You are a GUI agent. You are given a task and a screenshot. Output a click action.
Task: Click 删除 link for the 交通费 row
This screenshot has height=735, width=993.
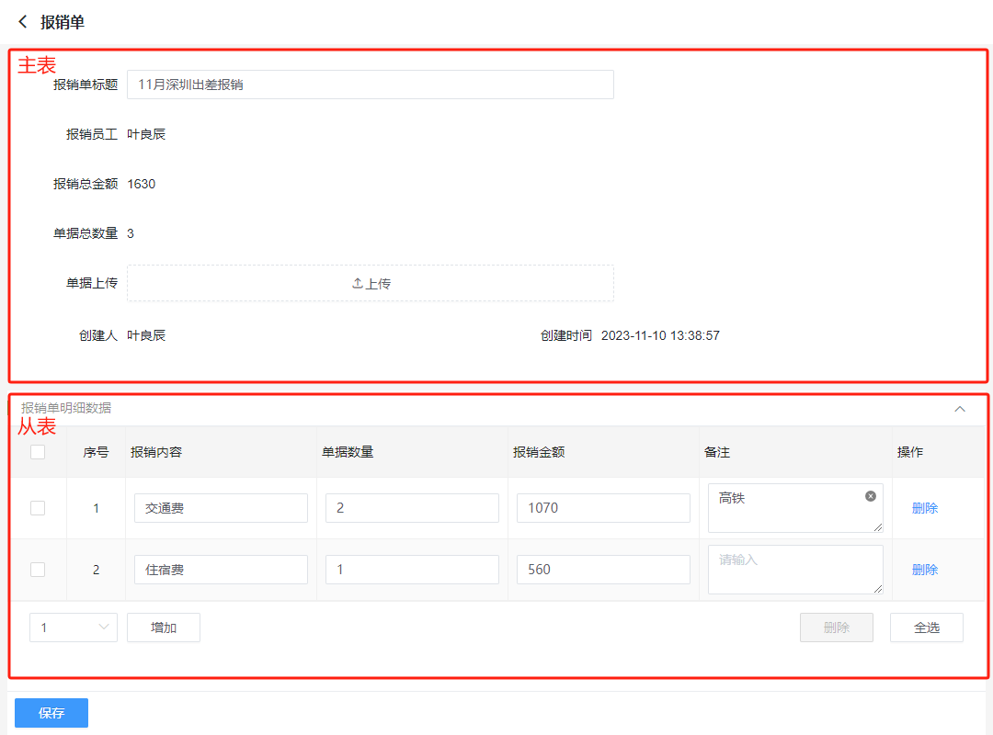[x=925, y=508]
